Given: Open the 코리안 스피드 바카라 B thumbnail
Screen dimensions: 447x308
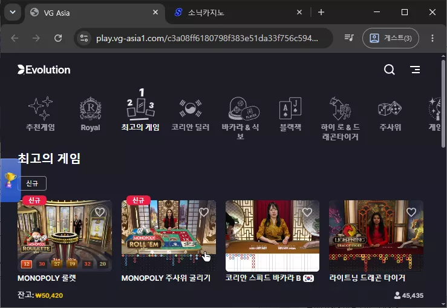Looking at the screenshot, I should coord(272,235).
